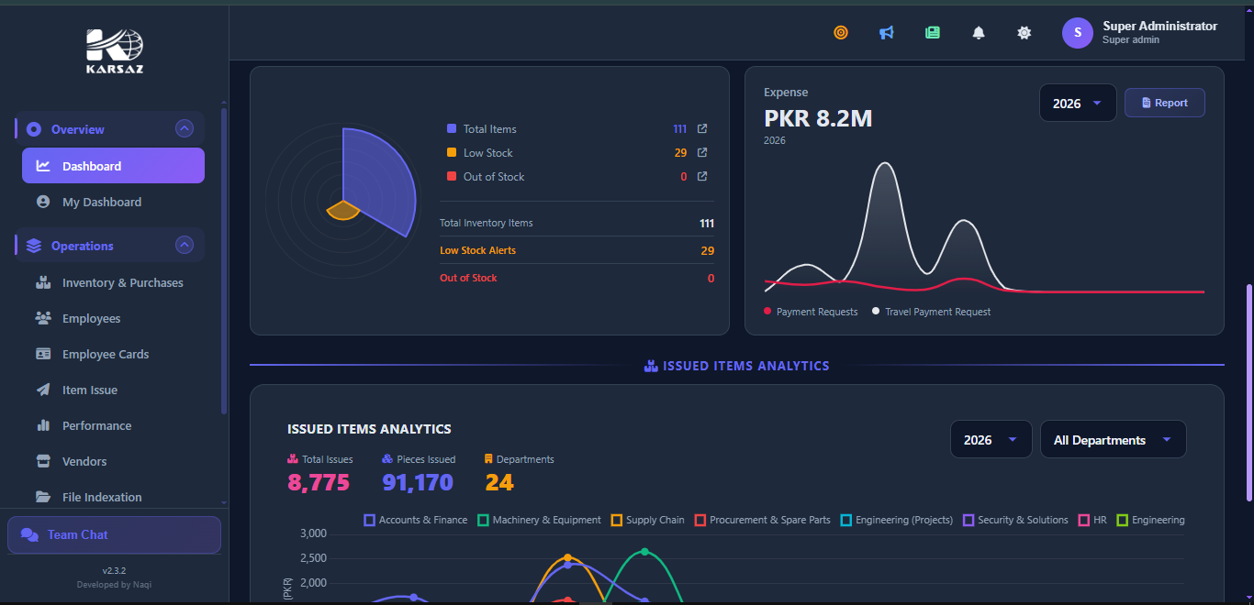
Task: Click Low Stock Alerts row
Action: [577, 250]
